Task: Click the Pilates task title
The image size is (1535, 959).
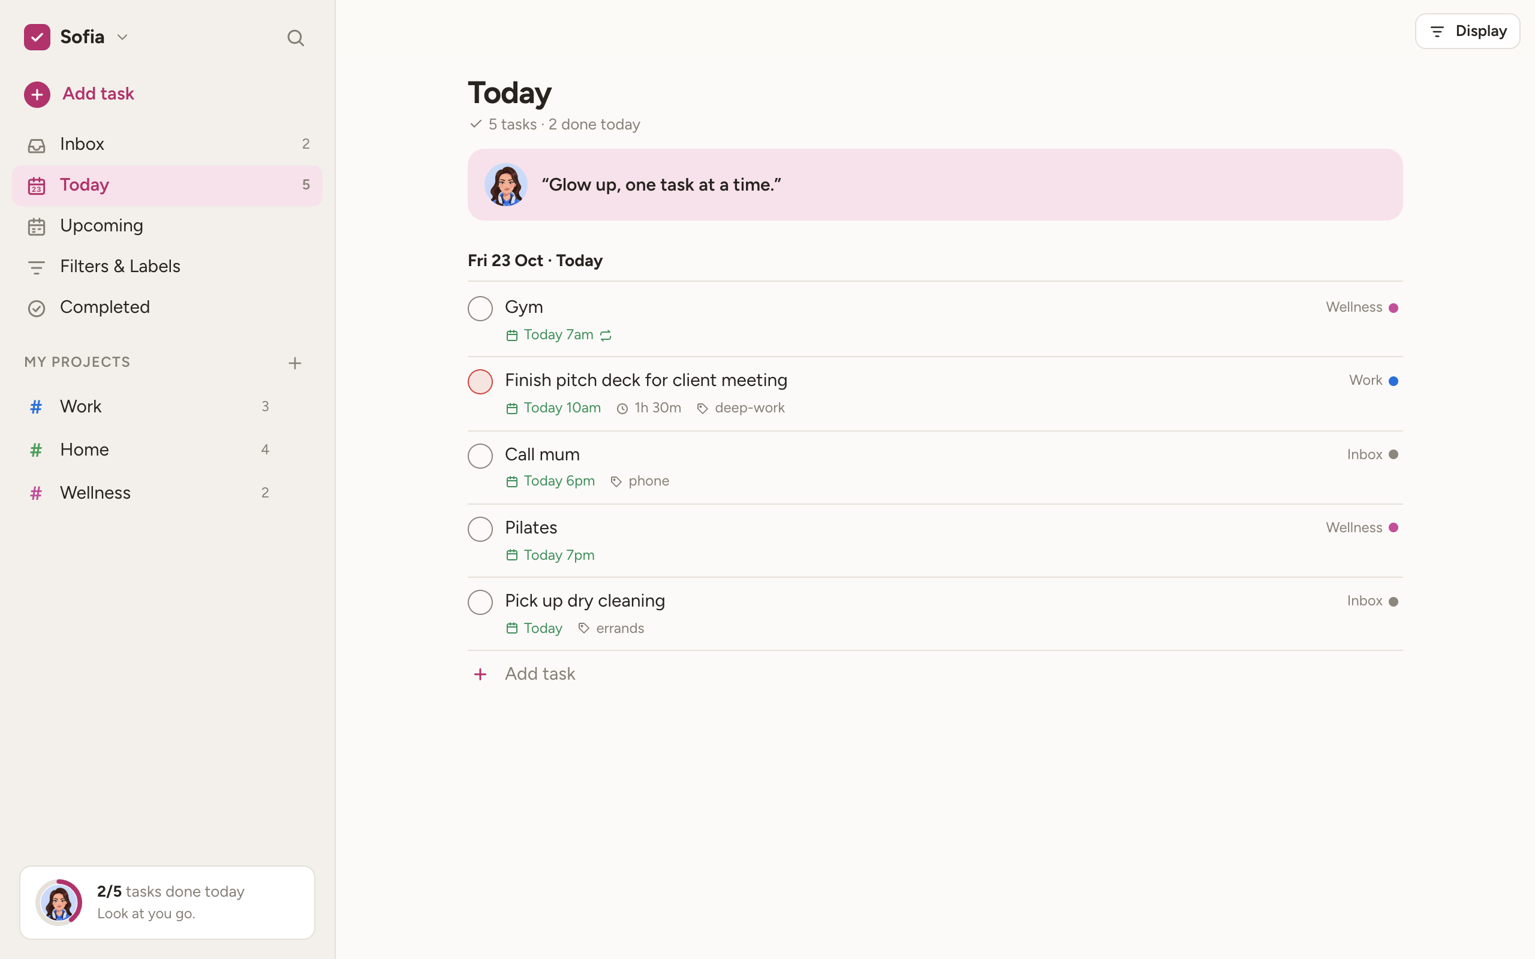Action: coord(531,527)
